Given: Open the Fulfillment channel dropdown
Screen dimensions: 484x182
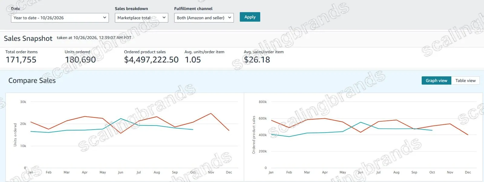Looking at the screenshot, I should point(204,18).
